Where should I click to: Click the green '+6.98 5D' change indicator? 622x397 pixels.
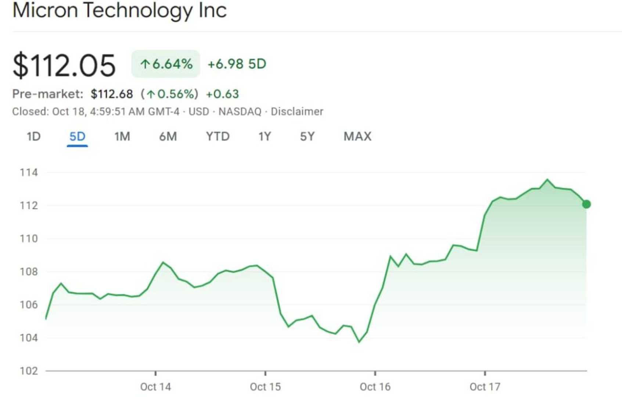[x=237, y=64]
